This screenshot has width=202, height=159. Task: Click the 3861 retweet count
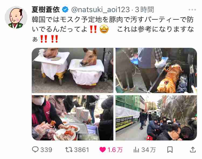coord(82,150)
